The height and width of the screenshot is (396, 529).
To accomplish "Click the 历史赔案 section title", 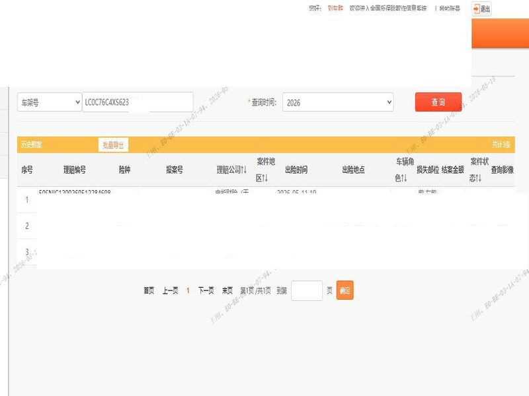I will (x=32, y=145).
